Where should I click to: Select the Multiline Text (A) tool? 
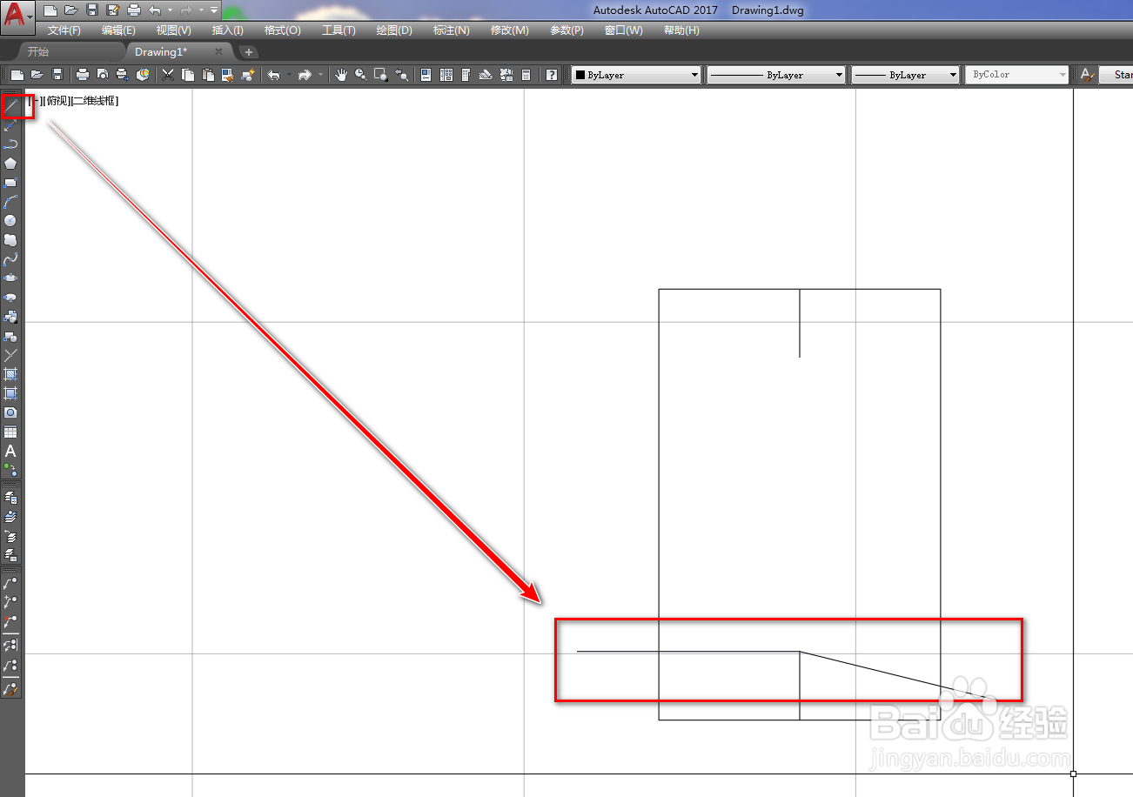coord(10,452)
